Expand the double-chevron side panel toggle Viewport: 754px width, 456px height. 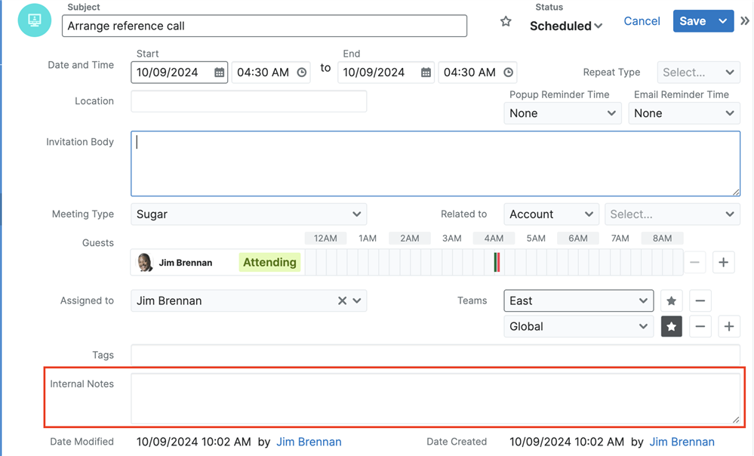coord(745,21)
